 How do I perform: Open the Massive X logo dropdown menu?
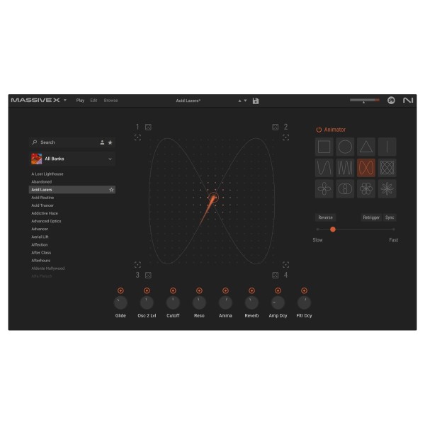click(65, 100)
